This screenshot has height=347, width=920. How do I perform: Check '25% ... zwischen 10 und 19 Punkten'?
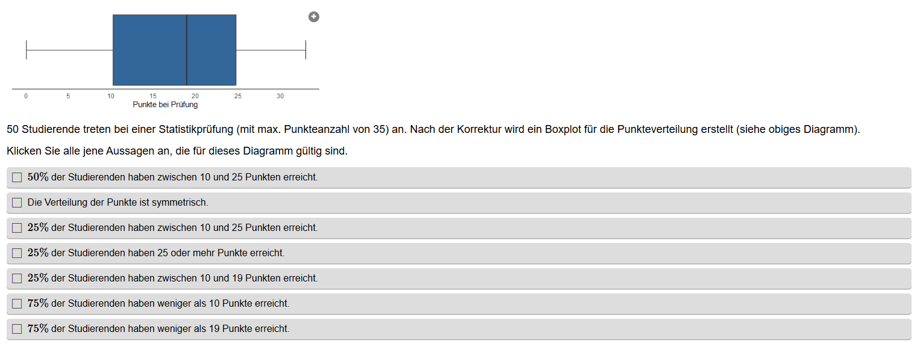point(17,278)
